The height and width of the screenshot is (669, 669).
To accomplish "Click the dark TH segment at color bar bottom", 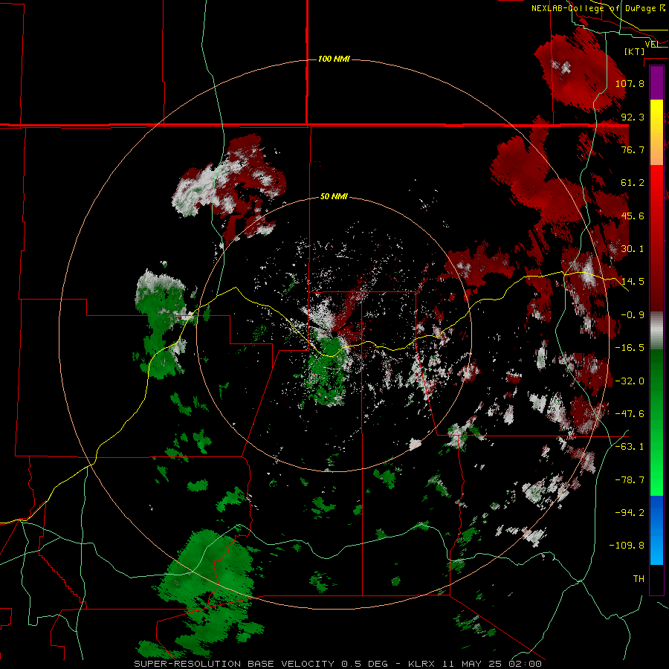I will pos(656,579).
